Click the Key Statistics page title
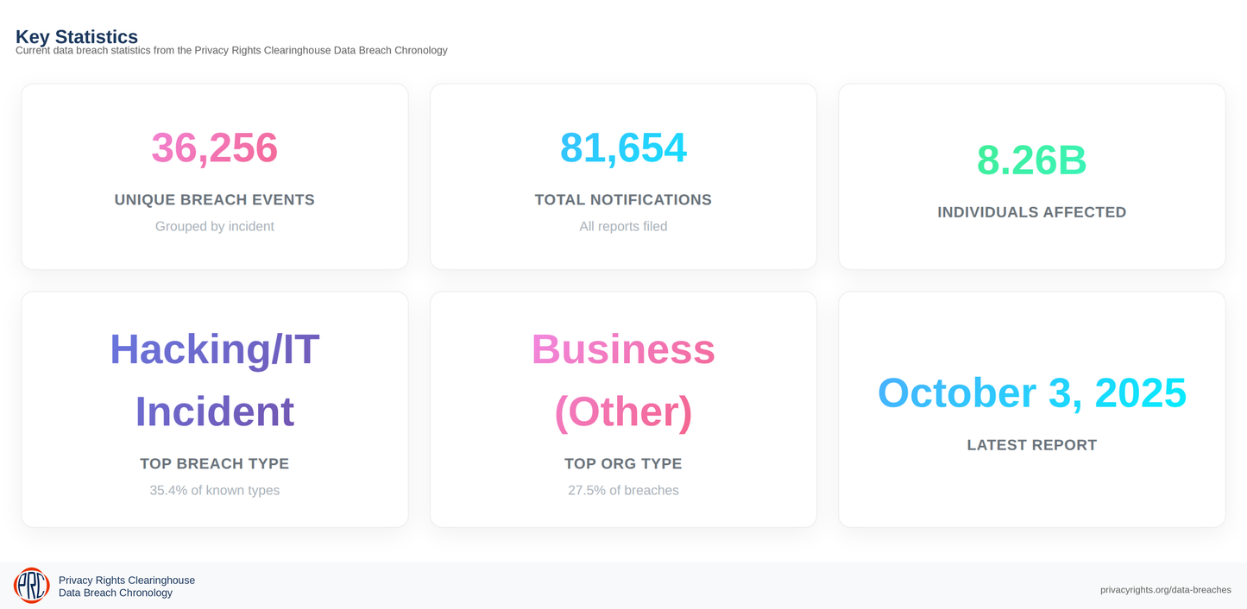 click(x=77, y=37)
